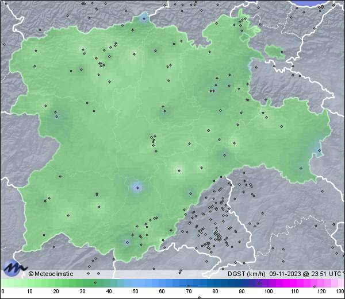Click the 09-11-2023 date stamp

(x=285, y=274)
